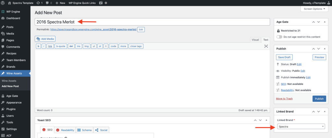Click the li quicktag button
The width and height of the screenshot is (332, 138).
[106, 46]
